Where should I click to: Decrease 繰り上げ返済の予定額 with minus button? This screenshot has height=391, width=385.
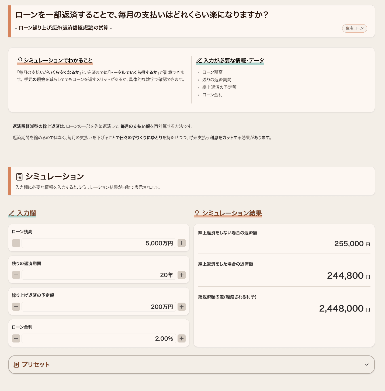pyautogui.click(x=16, y=307)
